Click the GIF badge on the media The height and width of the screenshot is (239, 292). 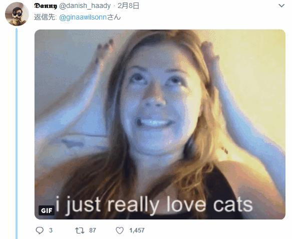coord(47,210)
